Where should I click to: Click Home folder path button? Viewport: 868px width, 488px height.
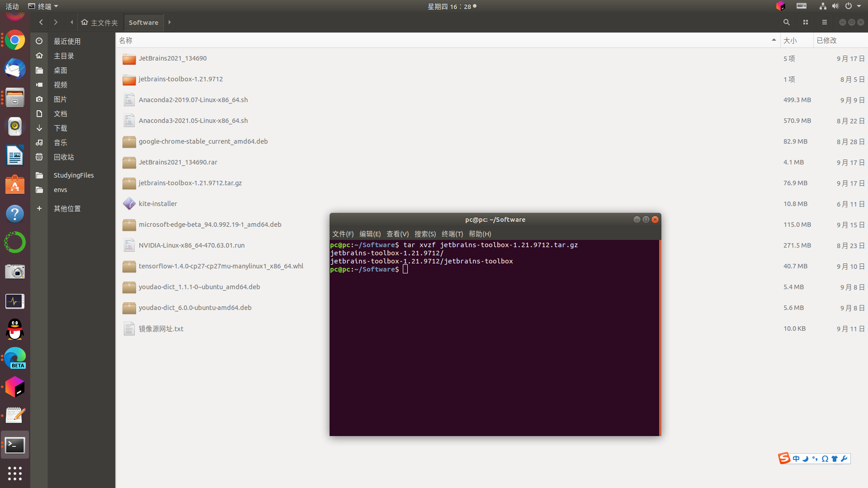(99, 22)
